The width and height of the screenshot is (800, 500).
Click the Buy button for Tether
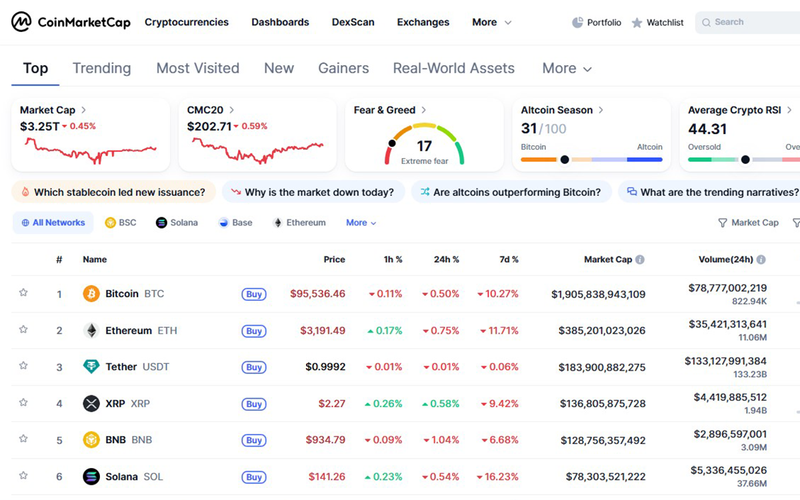click(253, 367)
